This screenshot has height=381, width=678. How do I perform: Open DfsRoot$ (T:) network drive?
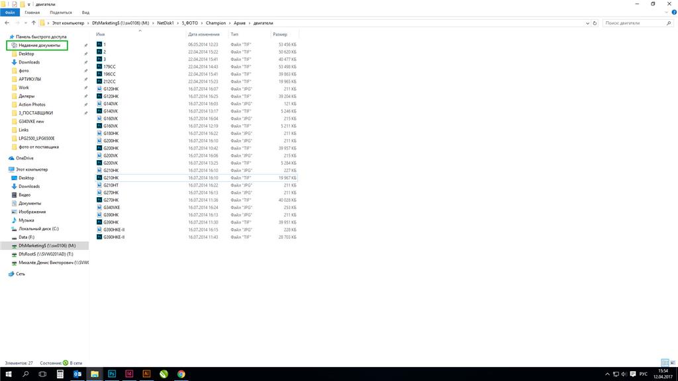pyautogui.click(x=46, y=254)
